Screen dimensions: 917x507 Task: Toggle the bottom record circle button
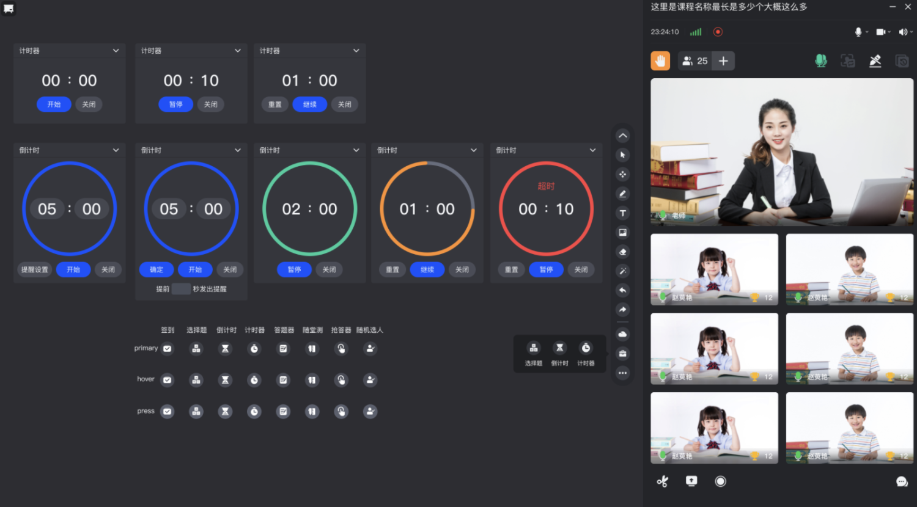pyautogui.click(x=721, y=481)
